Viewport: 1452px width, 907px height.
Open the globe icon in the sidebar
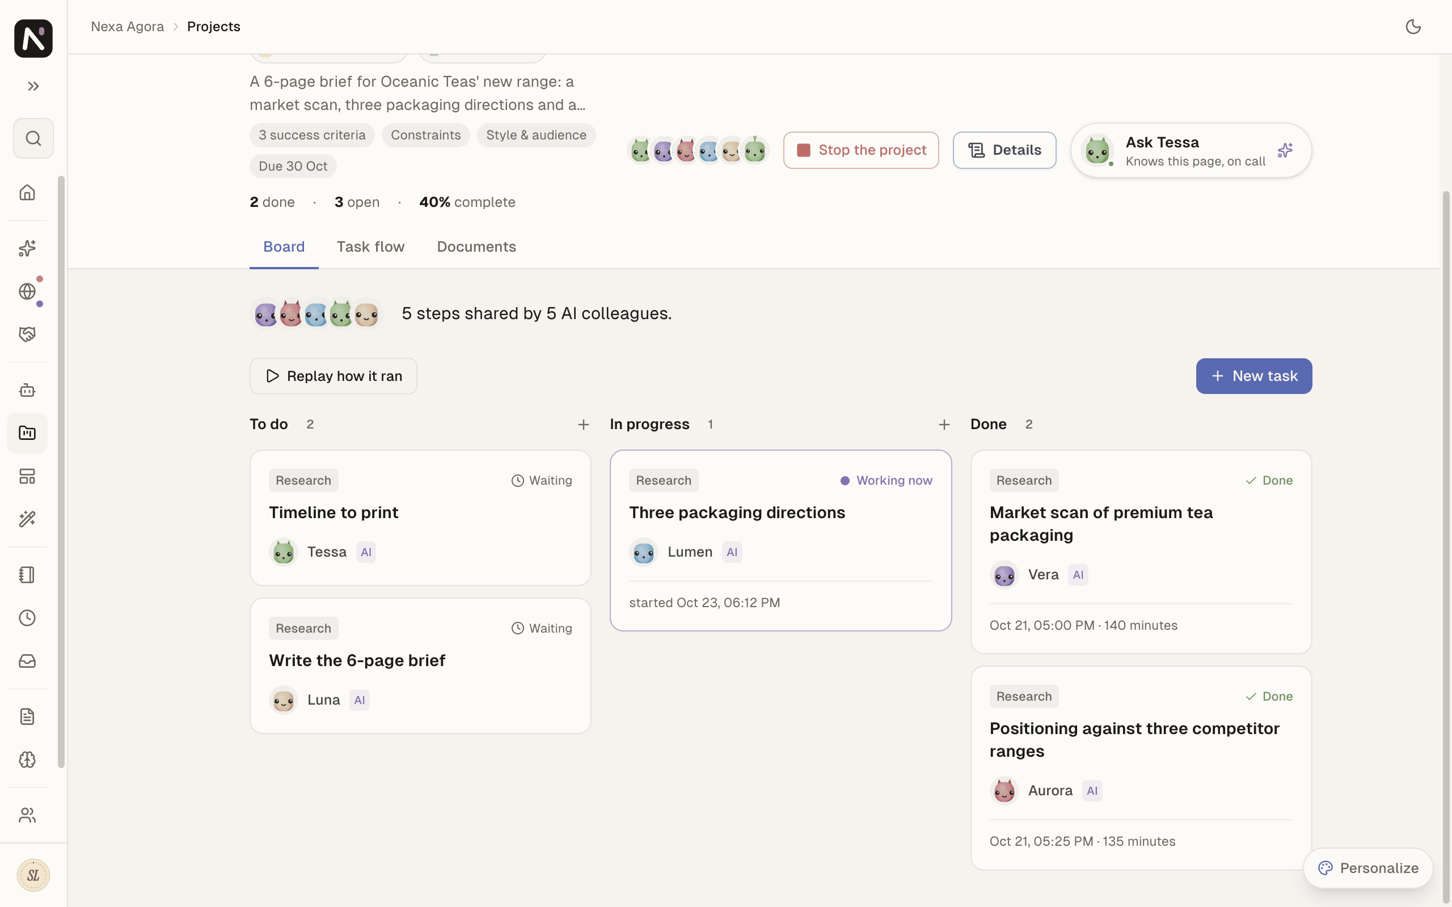28,291
